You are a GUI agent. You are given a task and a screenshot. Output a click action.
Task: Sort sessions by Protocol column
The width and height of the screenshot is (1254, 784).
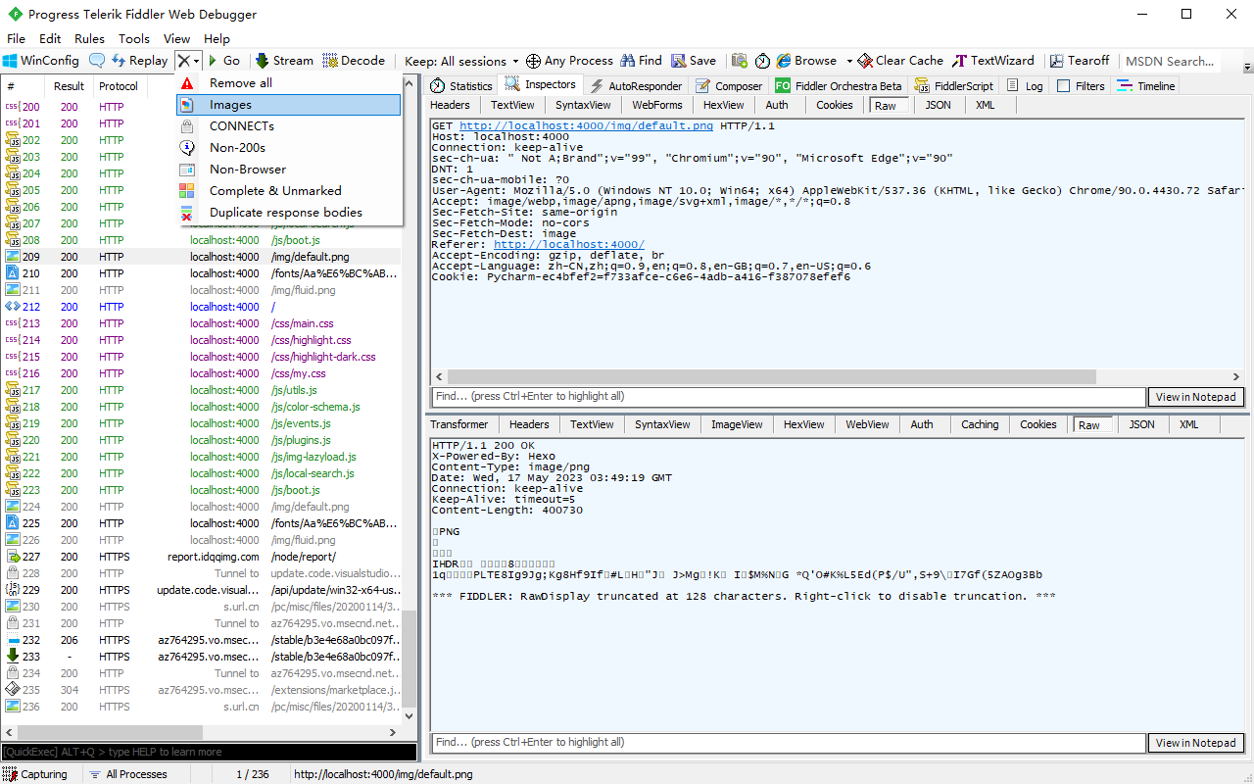pyautogui.click(x=120, y=86)
